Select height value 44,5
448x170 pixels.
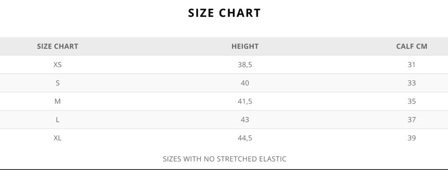245,139
